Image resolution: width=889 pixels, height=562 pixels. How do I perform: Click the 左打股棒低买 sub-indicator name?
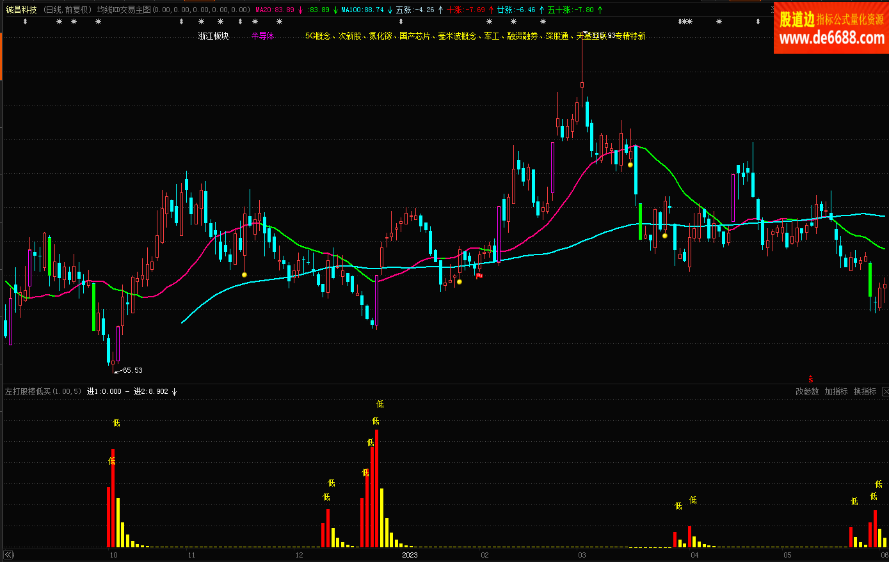coord(28,391)
